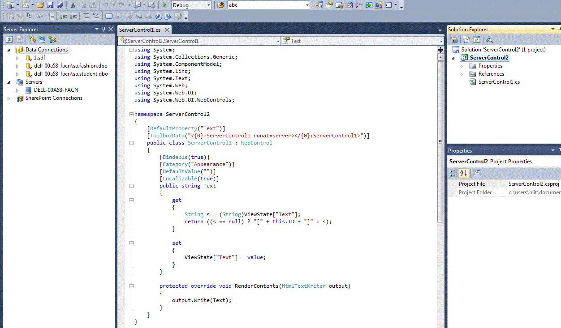Click Connect to Server in Server Explorer
561x328 pixels.
tap(42, 39)
